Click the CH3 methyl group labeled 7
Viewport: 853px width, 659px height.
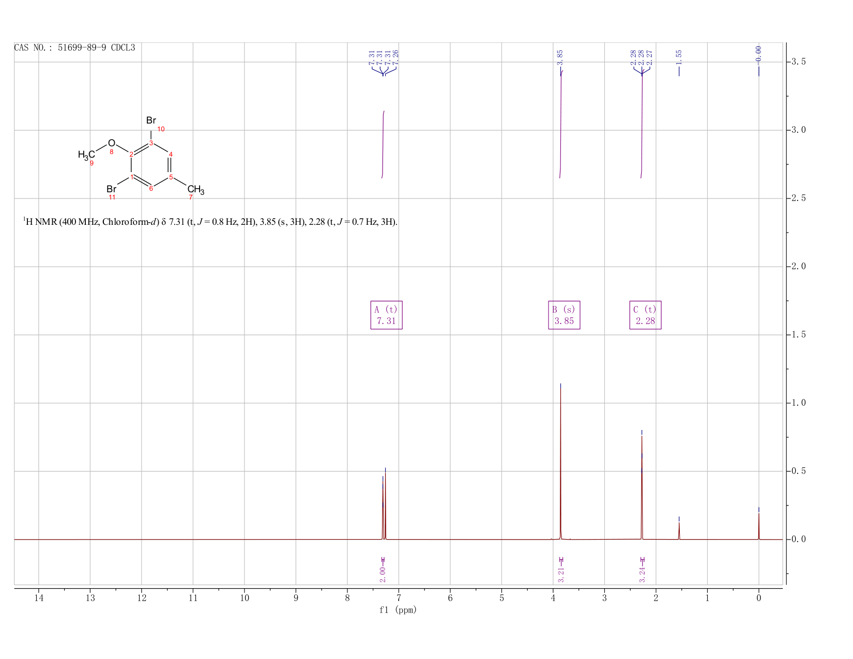point(196,190)
